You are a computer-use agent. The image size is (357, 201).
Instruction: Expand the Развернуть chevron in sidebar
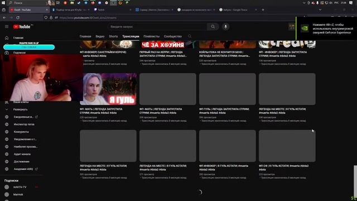7,109
